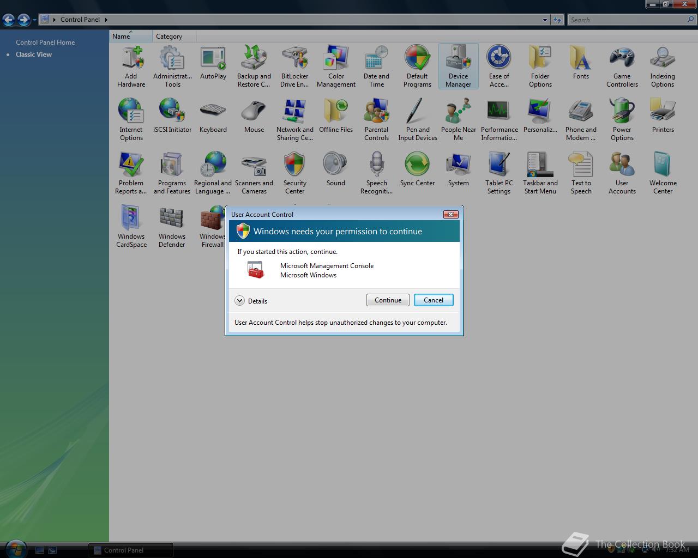Open Security Center
The width and height of the screenshot is (698, 558).
click(295, 173)
